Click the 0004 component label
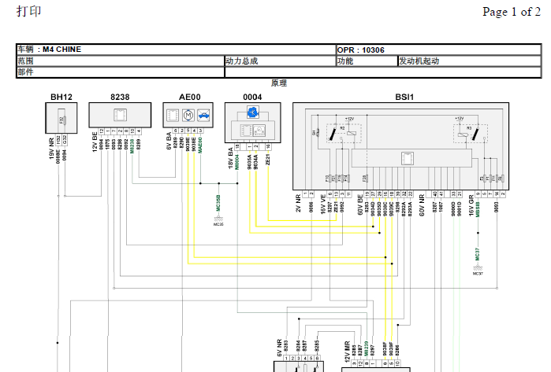The image size is (551, 372). coord(252,97)
